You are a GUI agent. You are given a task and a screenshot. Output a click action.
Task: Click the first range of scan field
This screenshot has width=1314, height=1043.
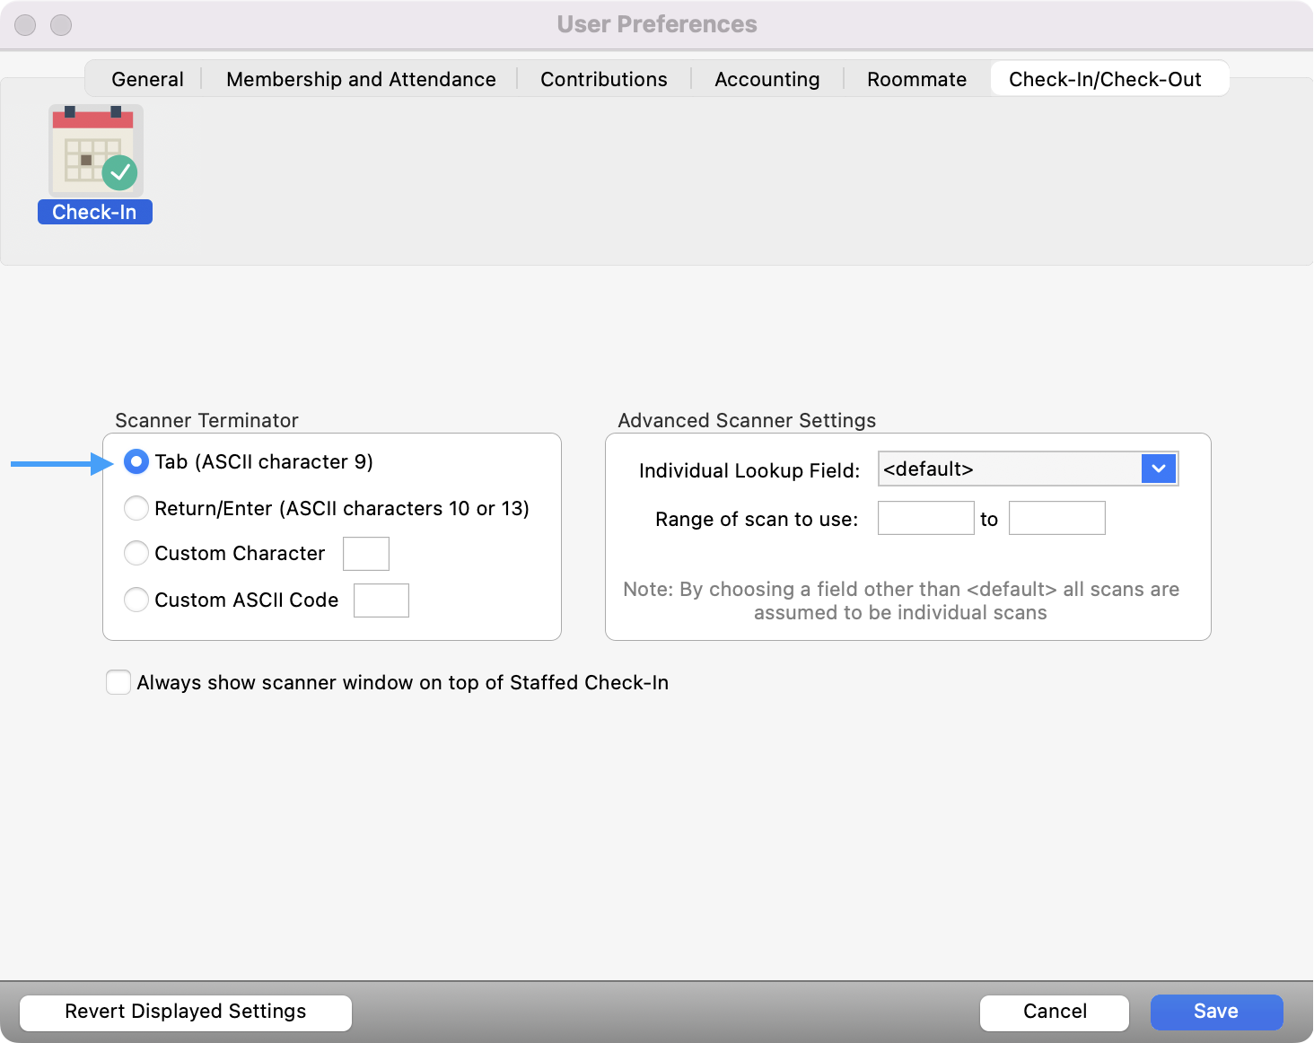(x=925, y=518)
